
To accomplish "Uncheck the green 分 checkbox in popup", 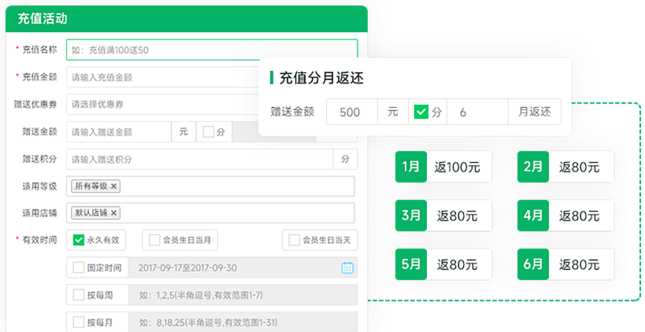I will point(421,112).
